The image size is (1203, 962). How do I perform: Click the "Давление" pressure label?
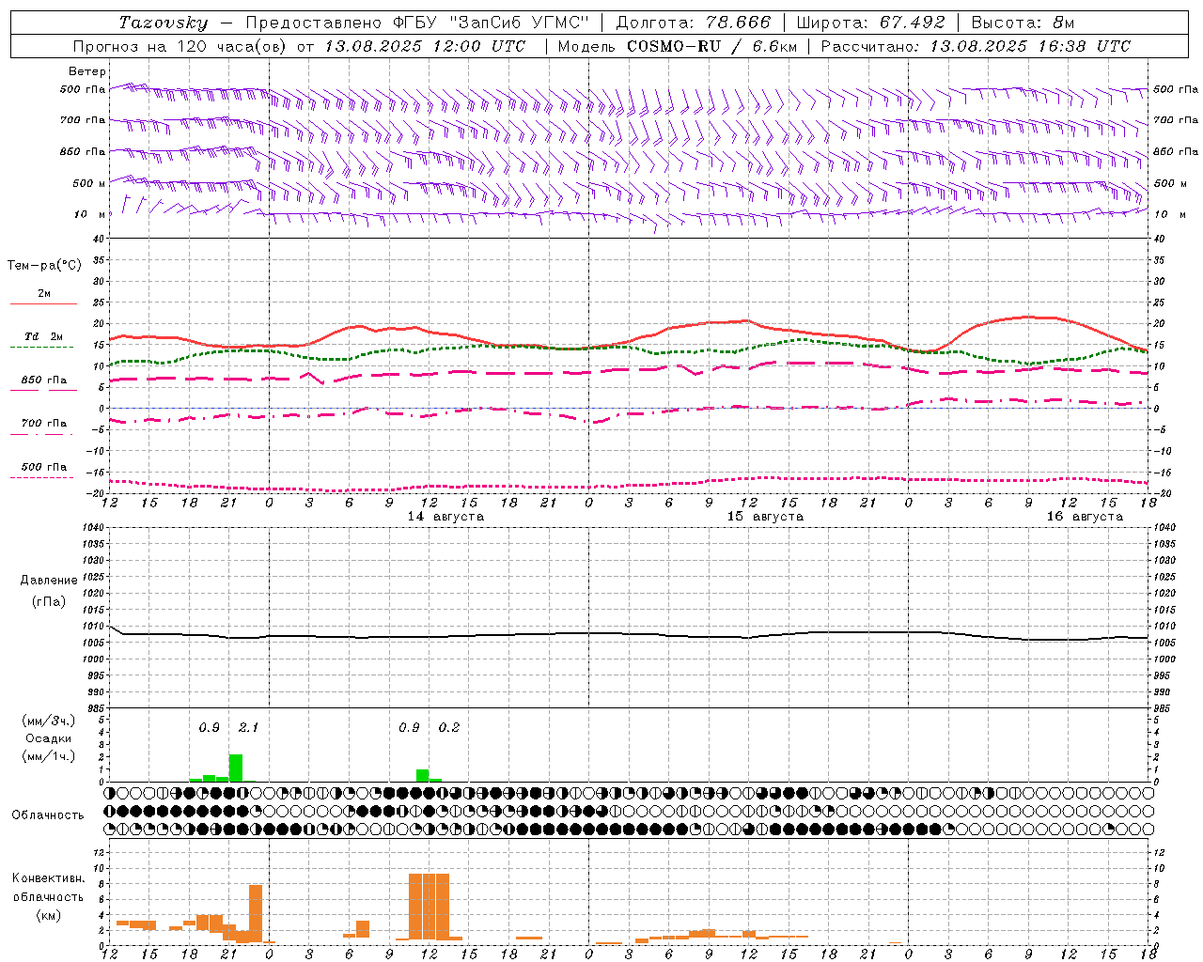click(x=49, y=581)
